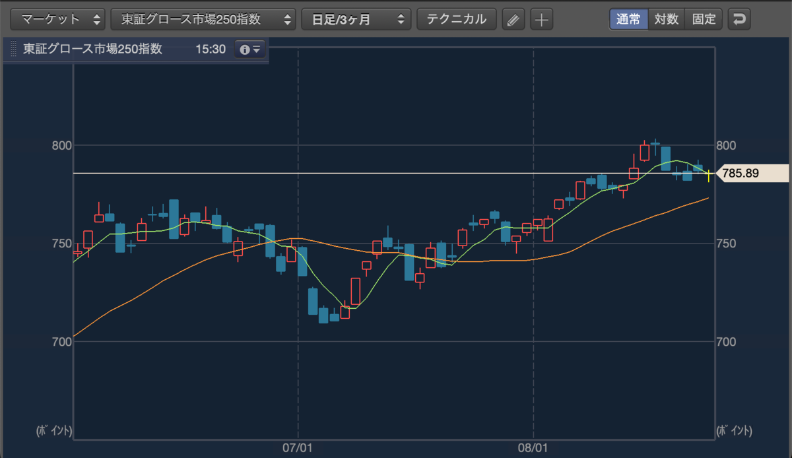The image size is (792, 458).
Task: Click the 東証グロース市場250指数 legend label
Action: [x=92, y=49]
